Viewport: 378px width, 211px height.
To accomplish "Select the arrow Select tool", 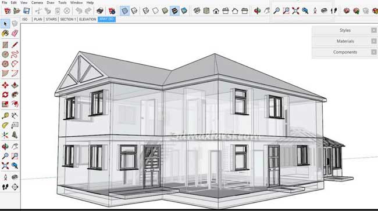I will pos(5,24).
